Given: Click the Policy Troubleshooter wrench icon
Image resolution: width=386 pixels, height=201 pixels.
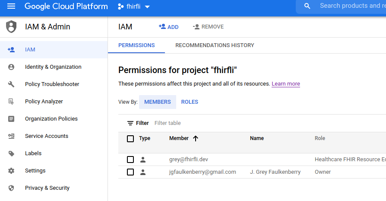Looking at the screenshot, I should pos(11,84).
